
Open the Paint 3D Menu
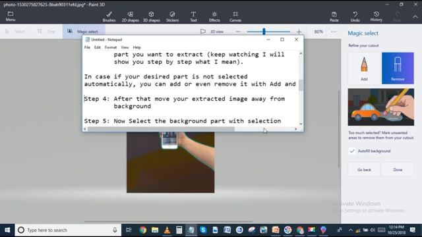pyautogui.click(x=11, y=16)
